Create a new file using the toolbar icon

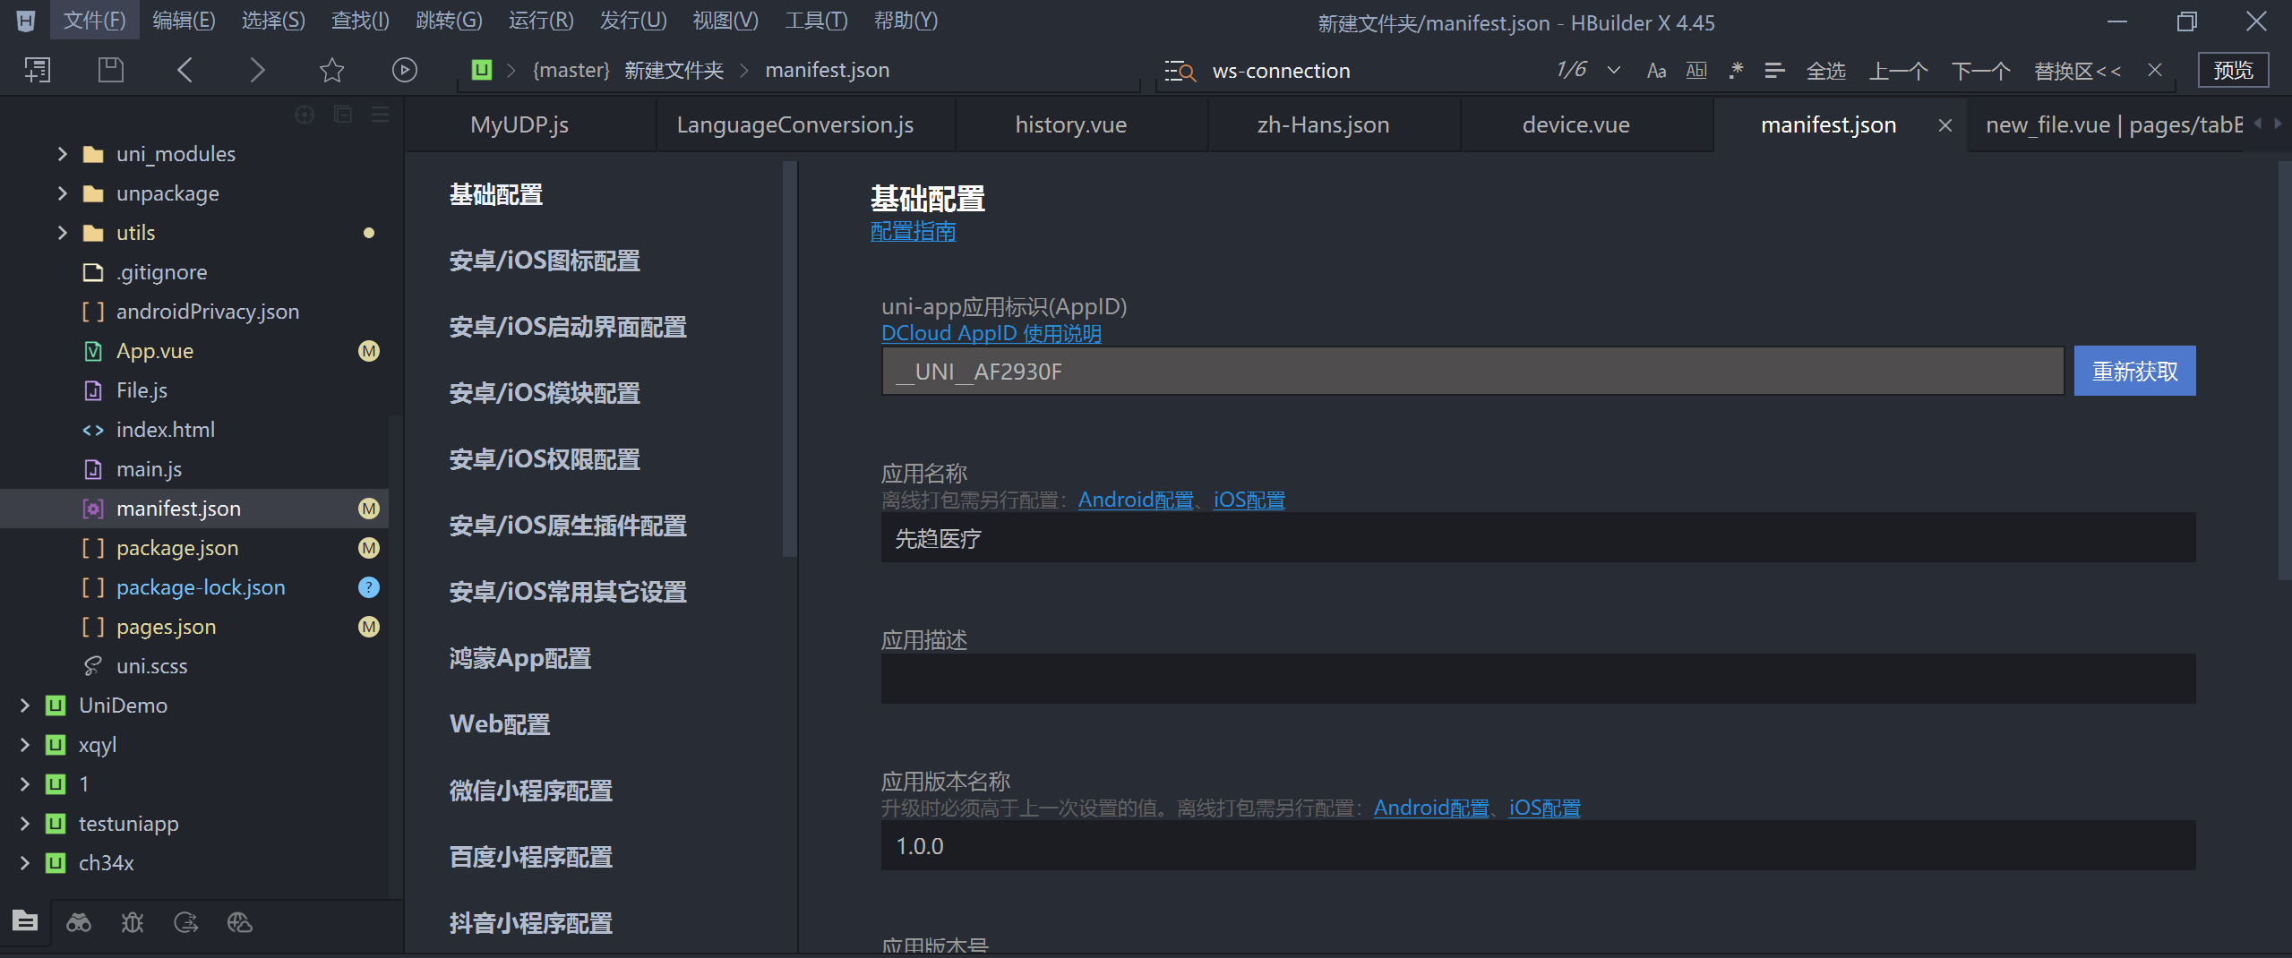(x=37, y=69)
